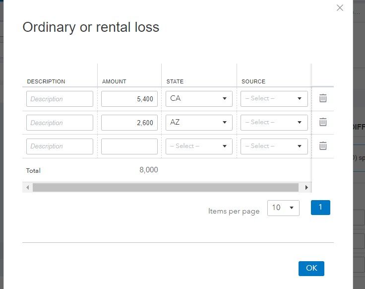Open the AZ state dropdown
Screen dimensions: 365x289
tap(199, 122)
